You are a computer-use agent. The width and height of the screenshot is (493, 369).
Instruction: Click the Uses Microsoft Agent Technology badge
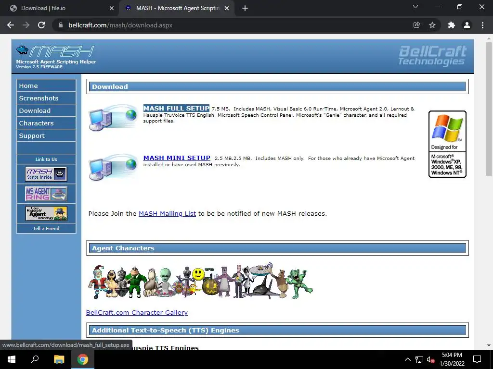46,213
